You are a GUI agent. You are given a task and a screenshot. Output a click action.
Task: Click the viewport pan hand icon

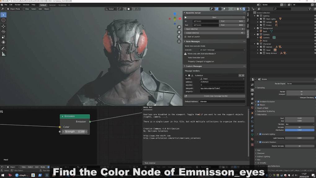pyautogui.click(x=179, y=32)
